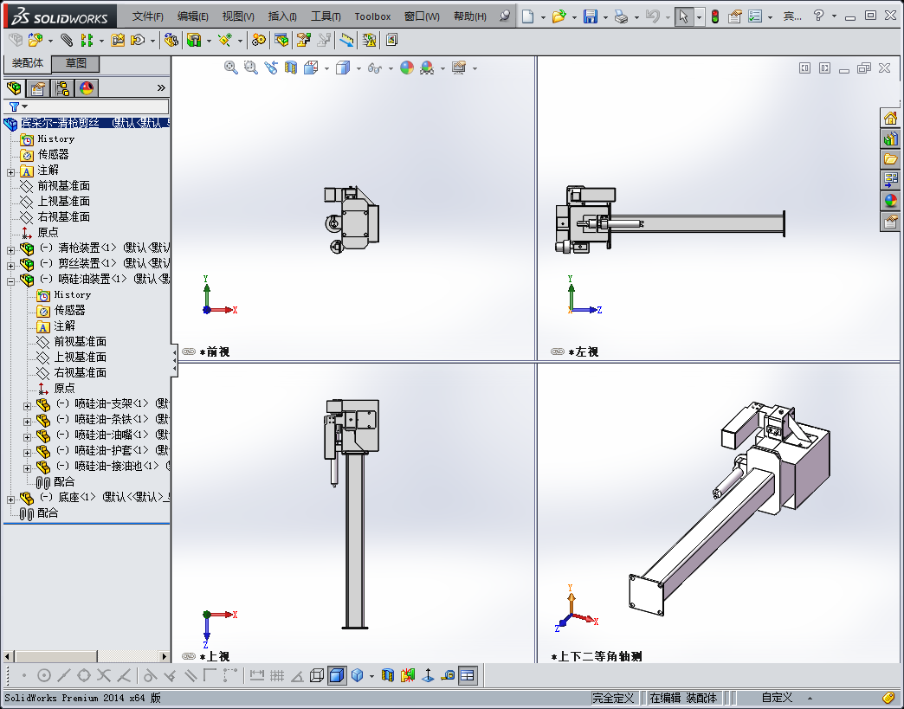The width and height of the screenshot is (904, 709).
Task: Collapse the 喷硅油装置<1> tree node
Action: [10, 281]
